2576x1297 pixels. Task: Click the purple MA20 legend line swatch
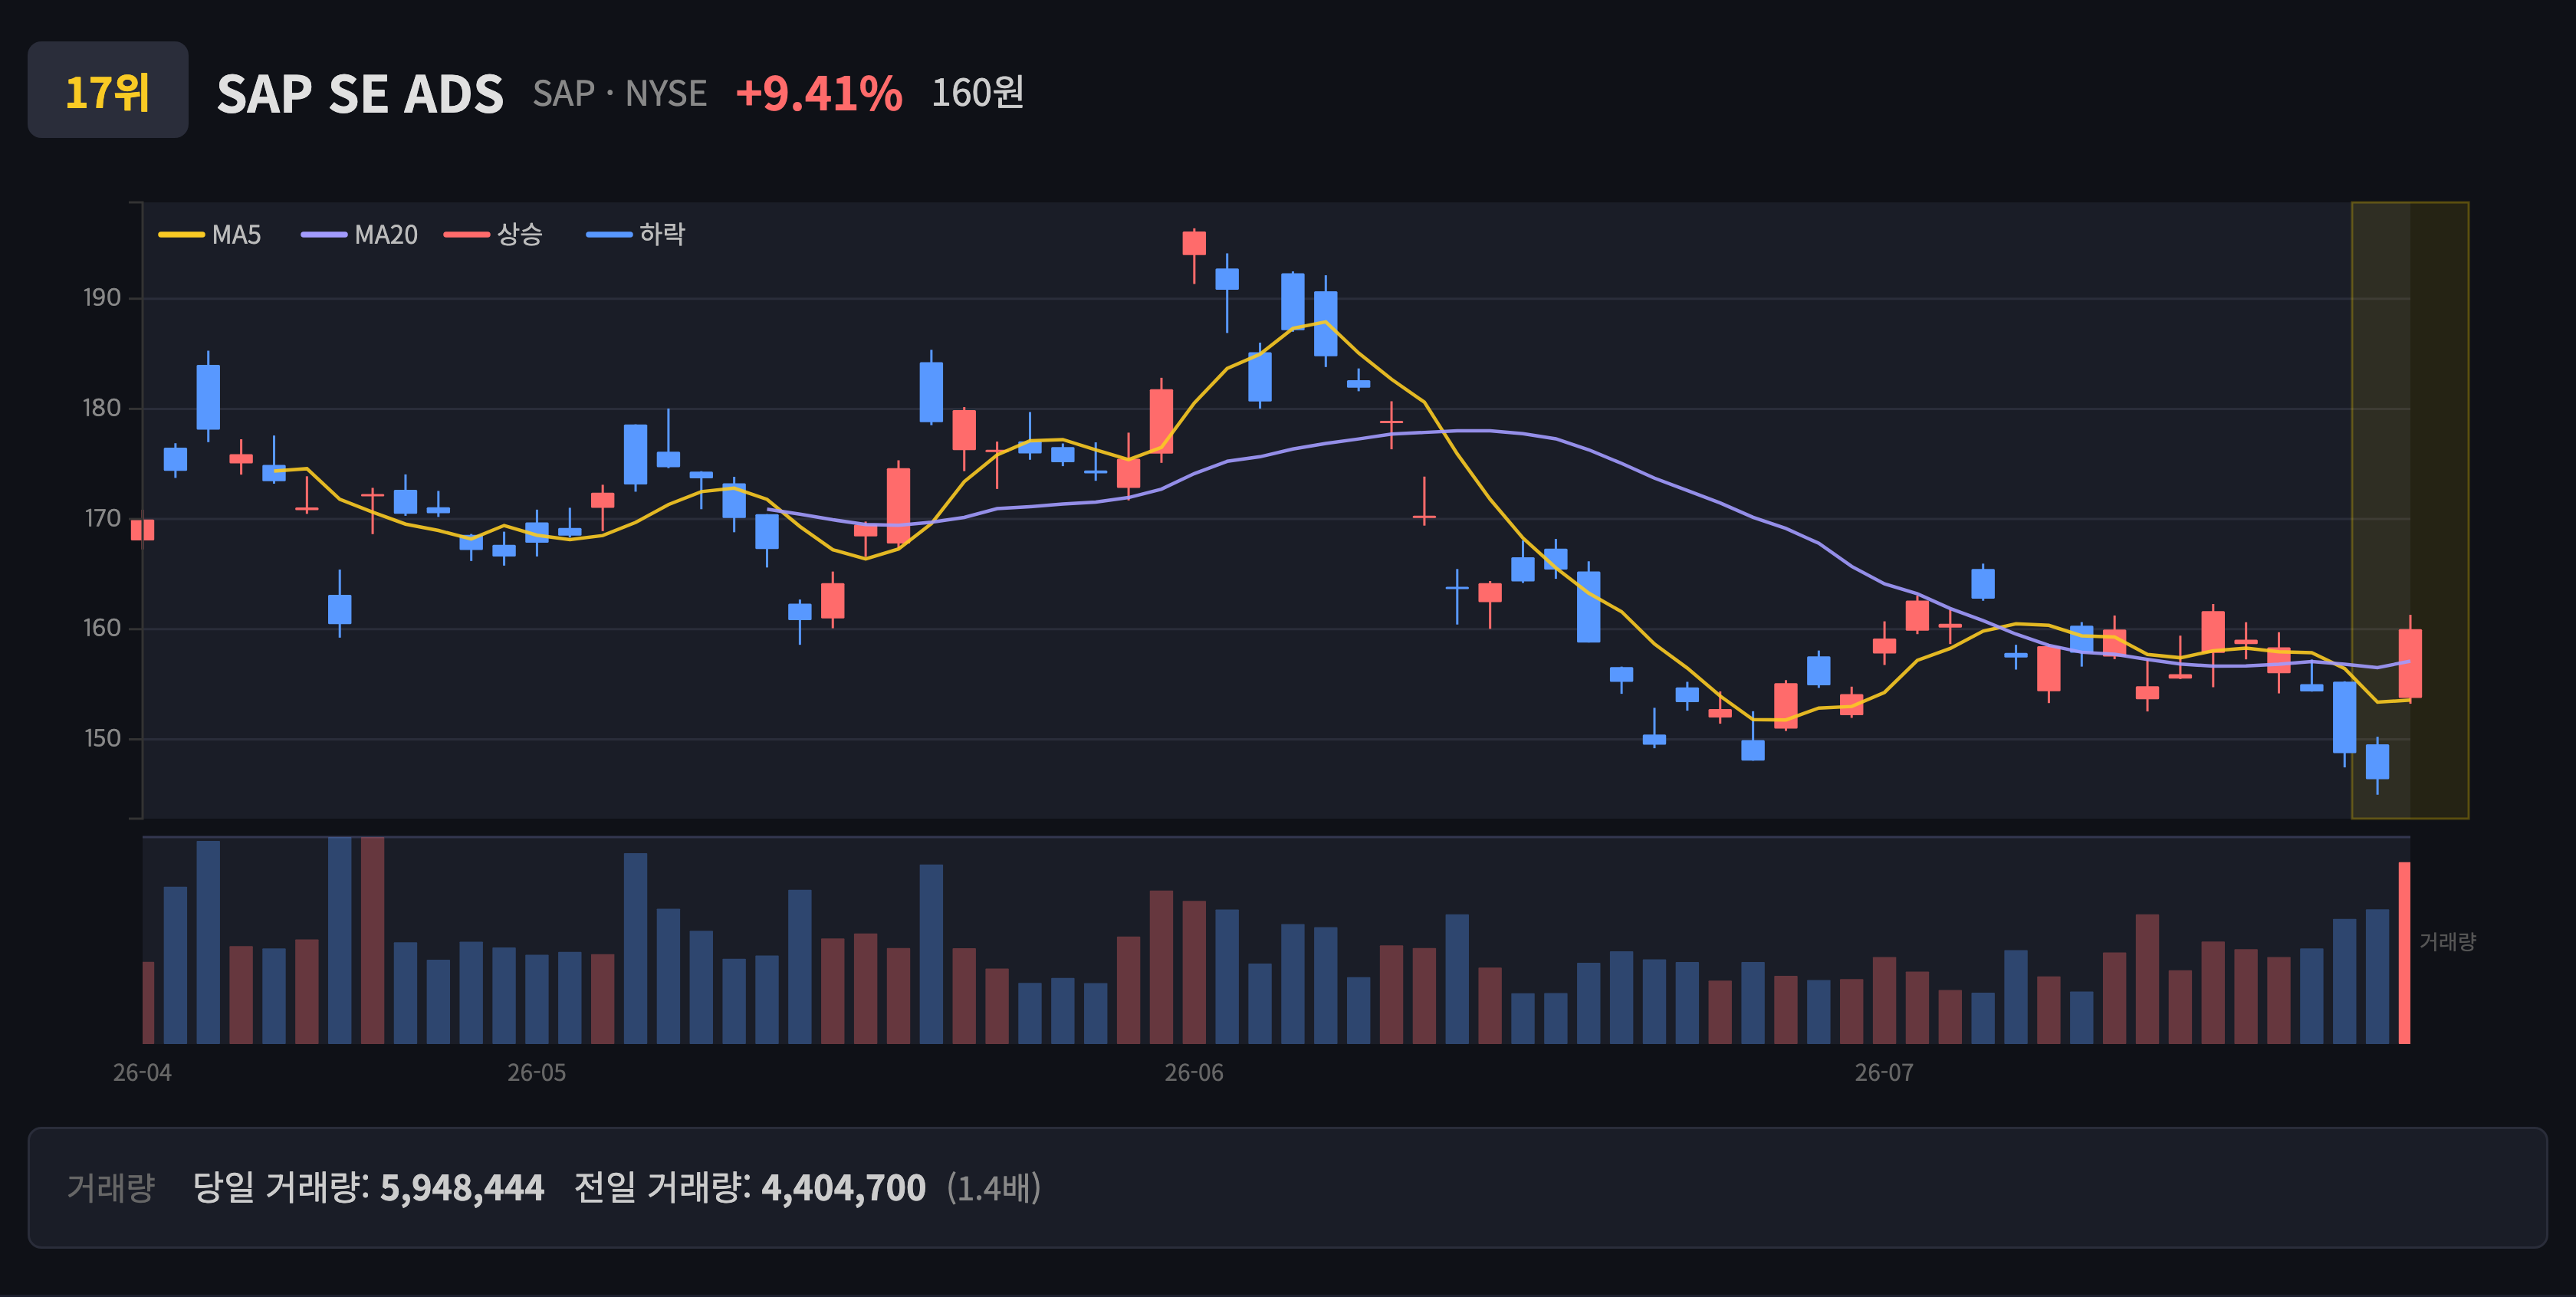click(x=325, y=235)
